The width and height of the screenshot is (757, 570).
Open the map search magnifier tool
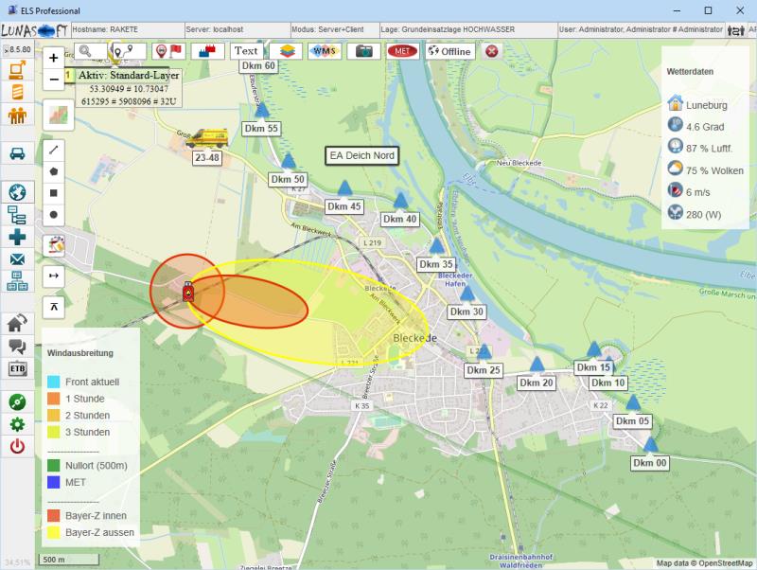85,51
